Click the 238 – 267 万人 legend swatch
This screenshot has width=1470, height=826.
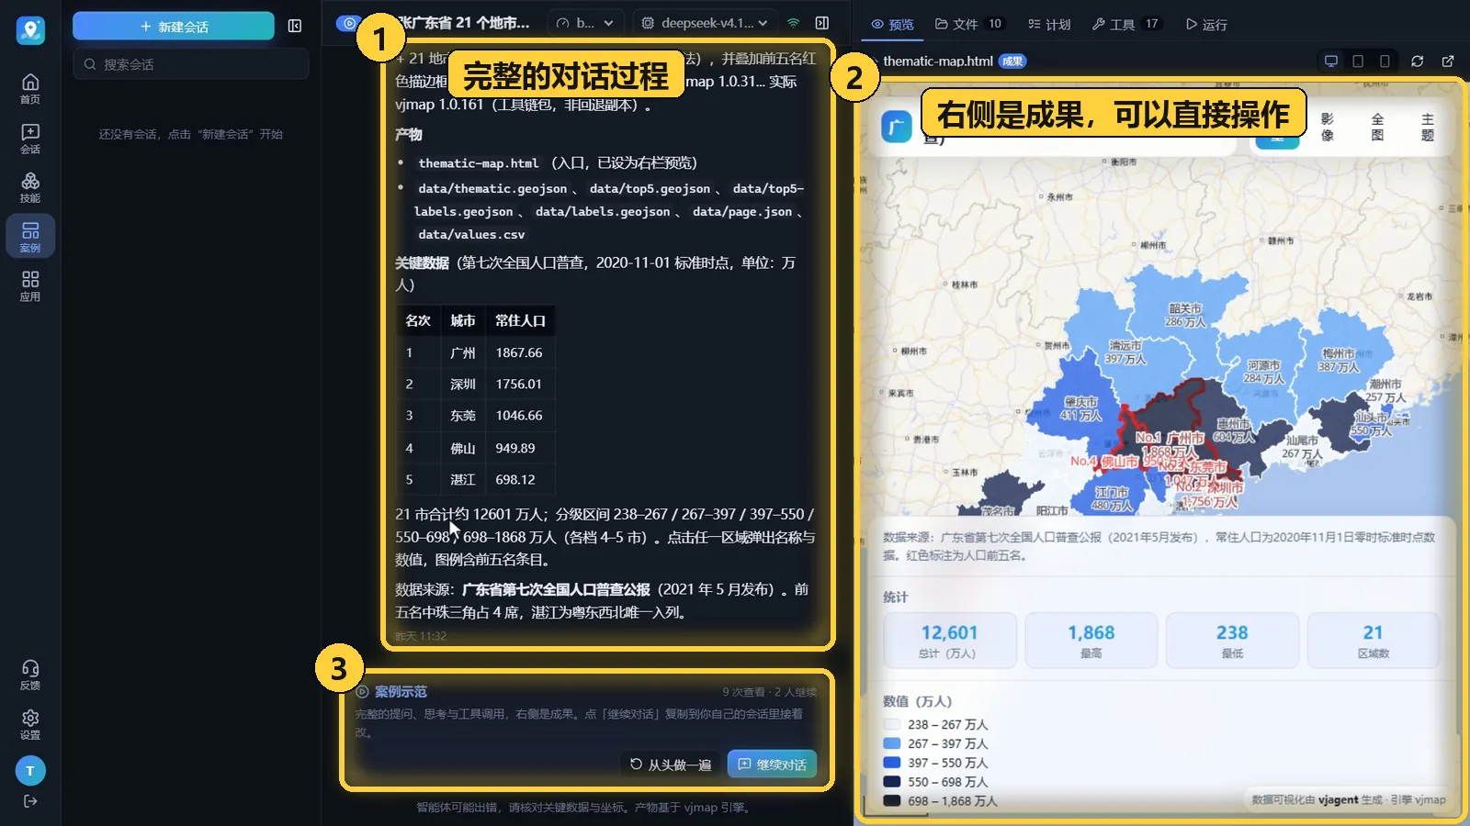pos(891,724)
